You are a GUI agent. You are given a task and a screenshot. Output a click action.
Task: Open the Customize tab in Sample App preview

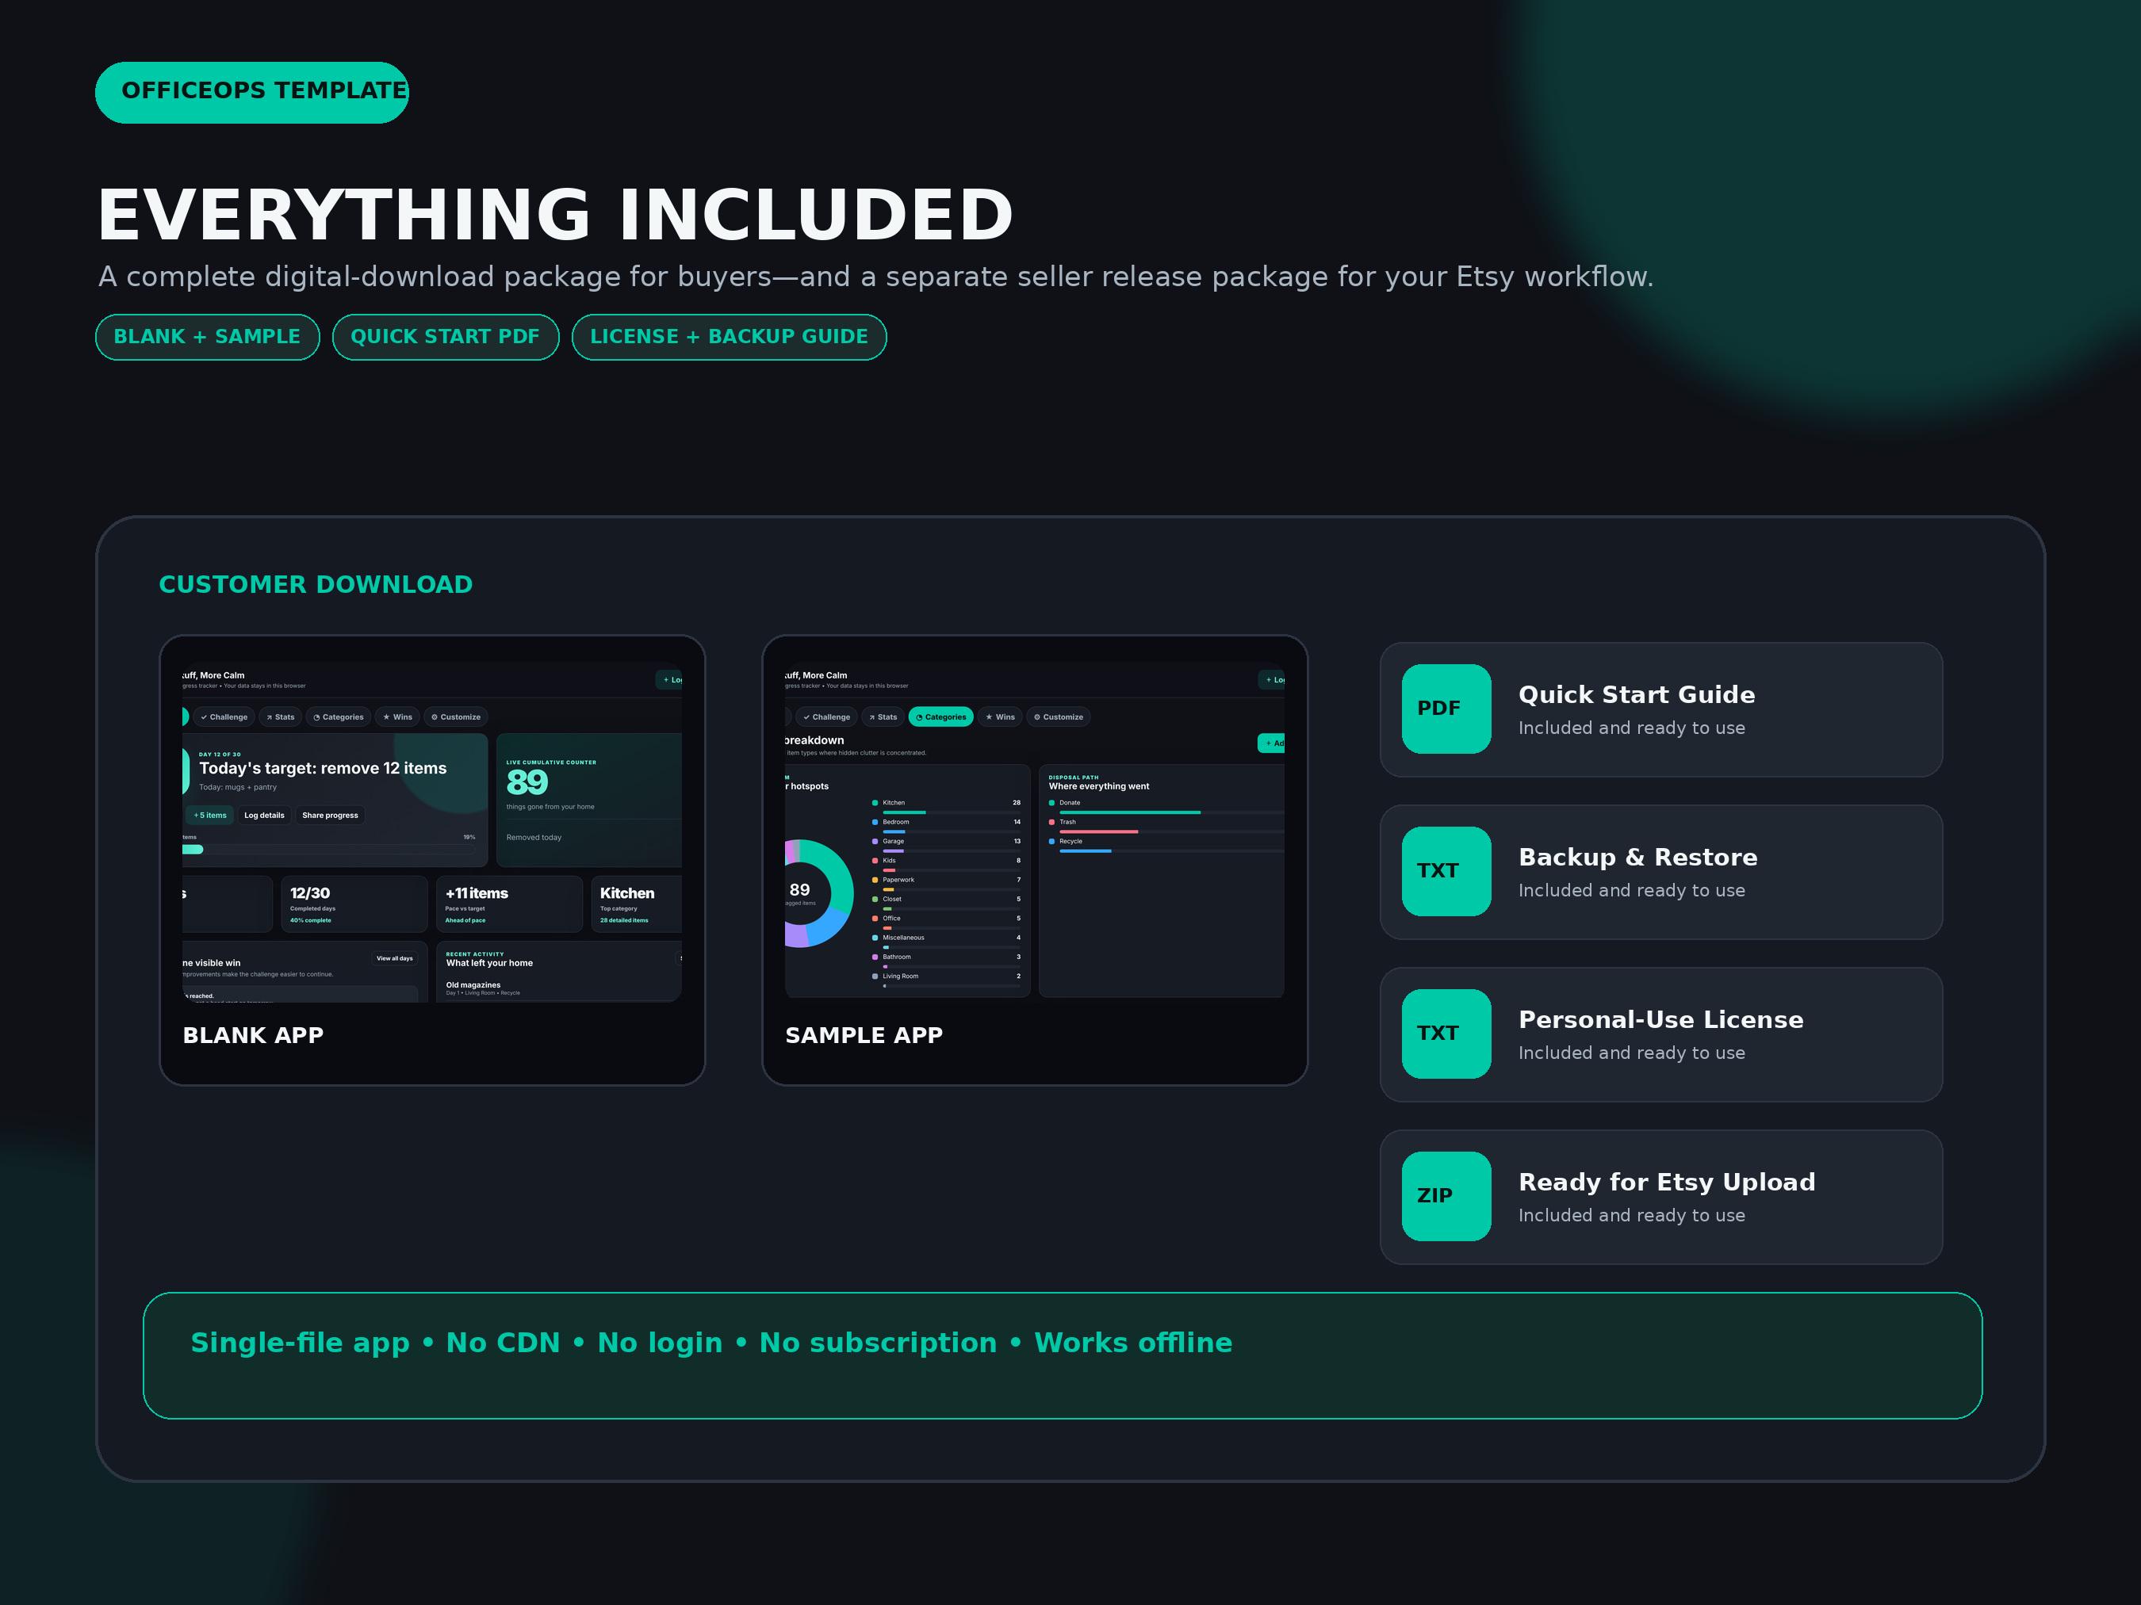1058,717
